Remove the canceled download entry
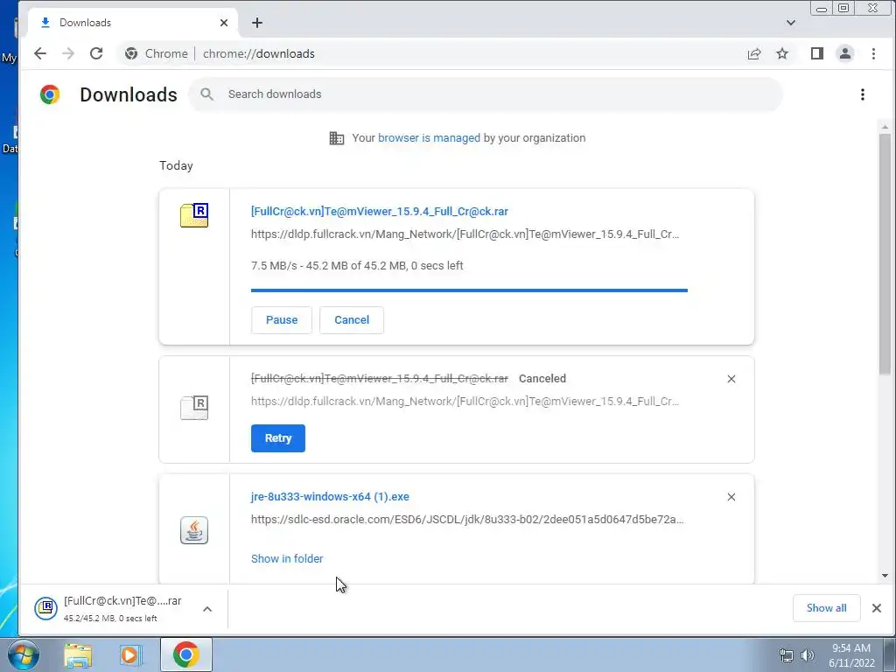This screenshot has width=896, height=672. pos(731,379)
